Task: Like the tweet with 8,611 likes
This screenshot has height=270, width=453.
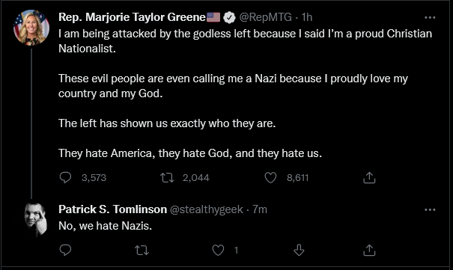Action: (x=270, y=177)
